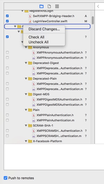Click the M status of LoginViewController.swift
The height and width of the screenshot is (184, 104).
86,21
